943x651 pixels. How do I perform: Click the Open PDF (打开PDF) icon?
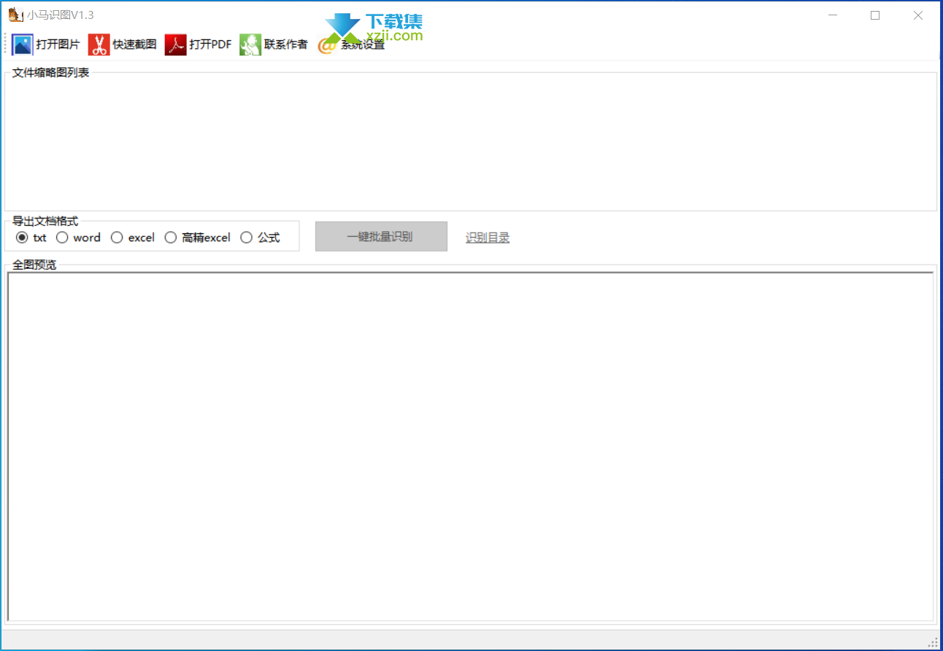tap(175, 44)
